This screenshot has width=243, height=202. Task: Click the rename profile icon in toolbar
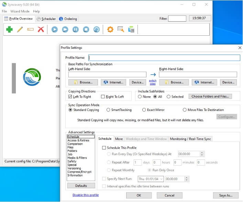(30, 30)
